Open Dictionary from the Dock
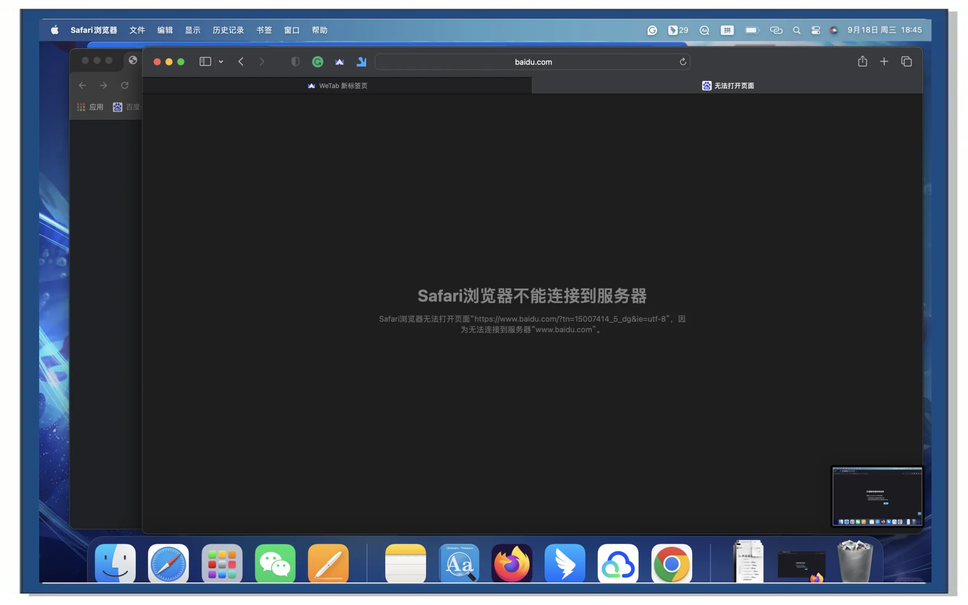The width and height of the screenshot is (968, 605). point(459,563)
